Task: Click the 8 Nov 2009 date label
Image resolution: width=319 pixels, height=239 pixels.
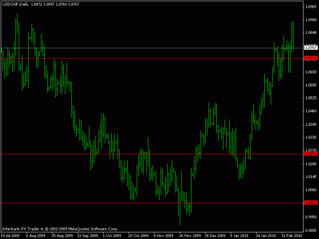Action: tap(163, 235)
